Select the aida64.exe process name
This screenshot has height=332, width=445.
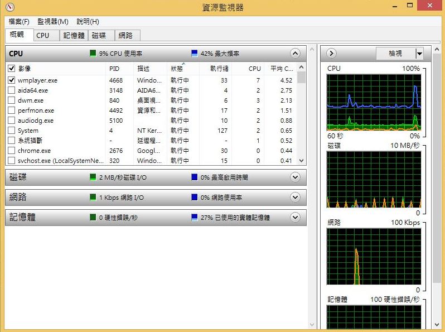(33, 90)
